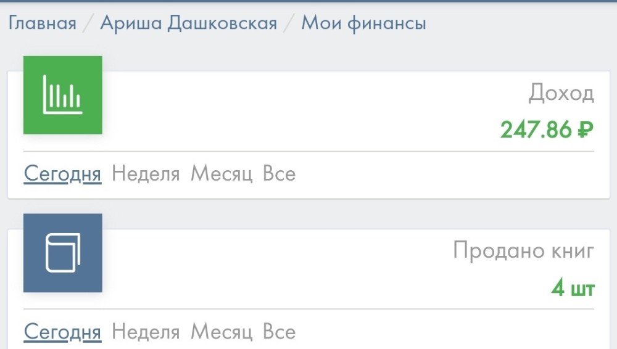
Task: Select Все period in the Доход card
Action: 279,174
